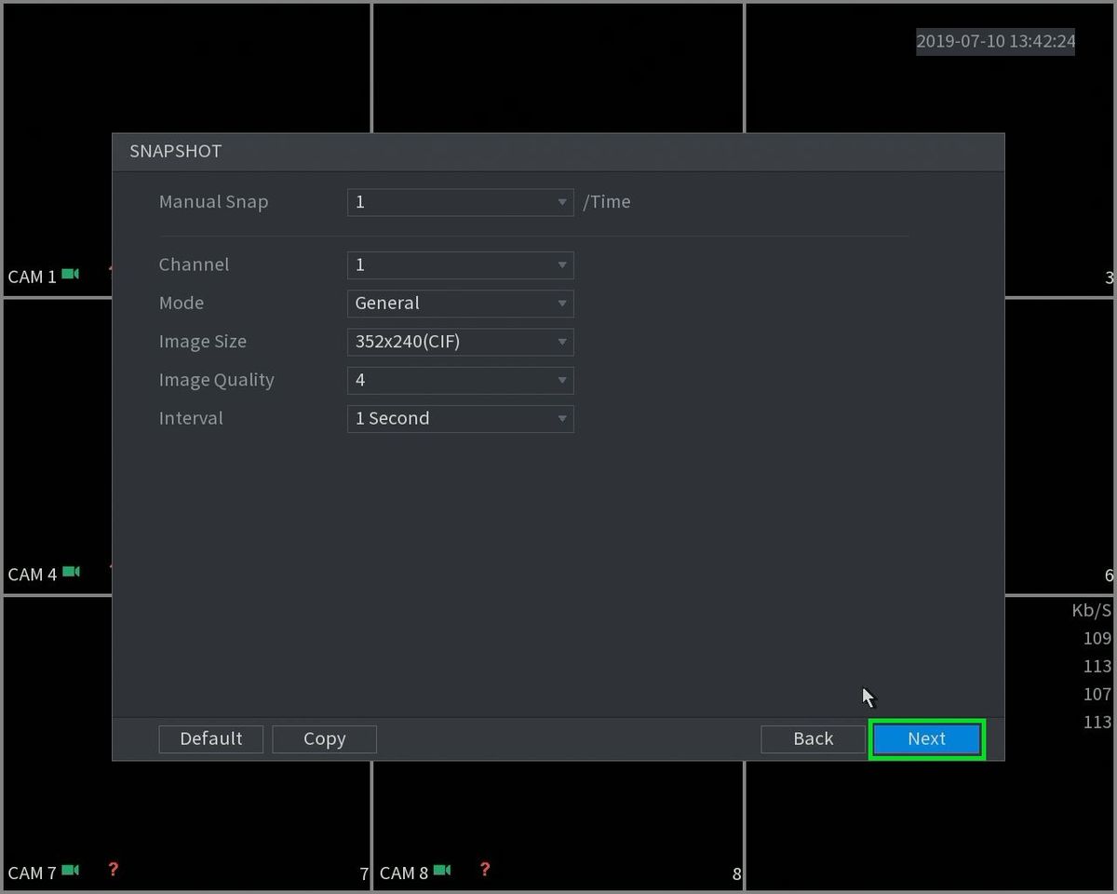1117x894 pixels.
Task: Click the red question mark beside CAM 8
Action: point(484,870)
